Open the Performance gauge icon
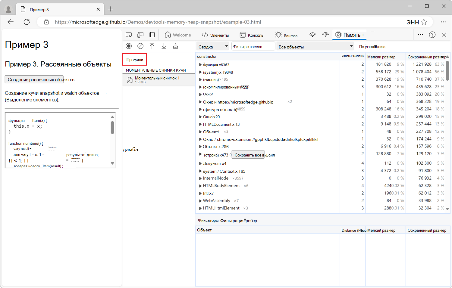The height and width of the screenshot is (288, 452). (x=325, y=35)
